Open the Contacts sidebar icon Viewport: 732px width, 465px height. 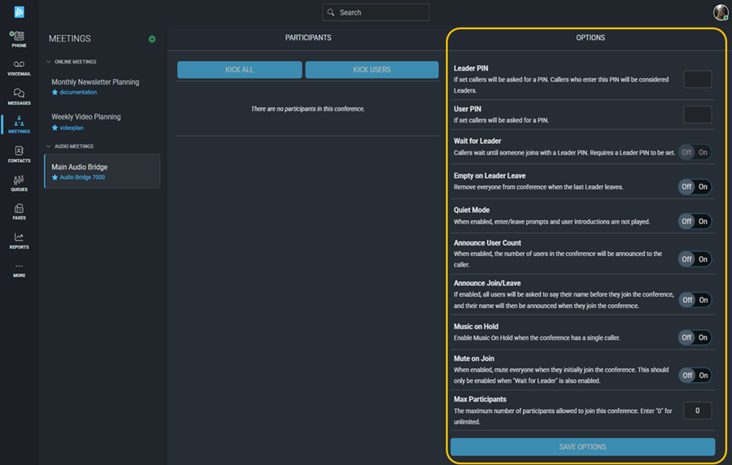[x=19, y=154]
